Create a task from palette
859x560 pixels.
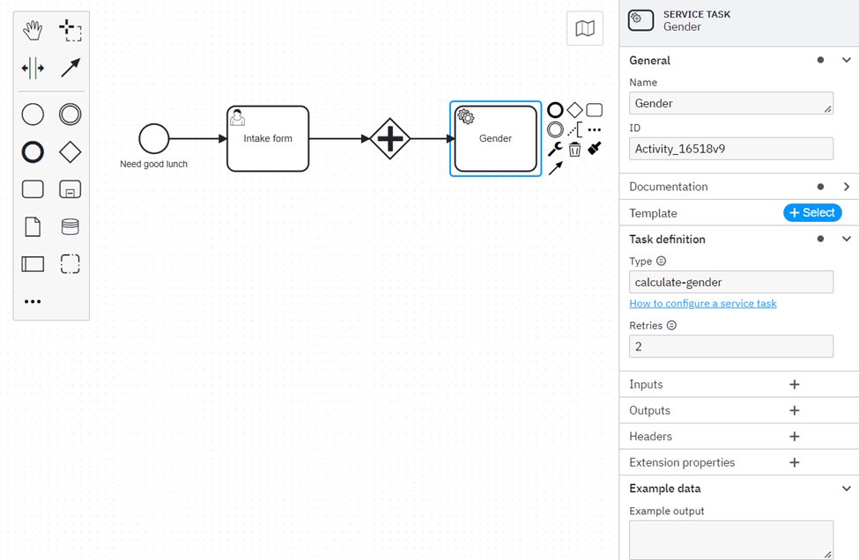click(33, 189)
